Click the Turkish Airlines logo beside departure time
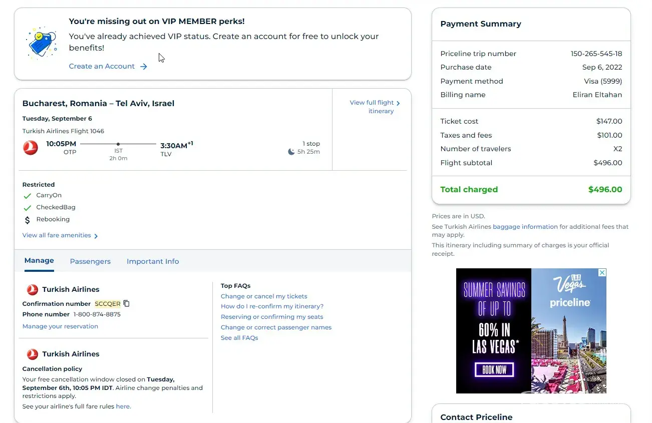Image resolution: width=652 pixels, height=423 pixels. click(31, 148)
